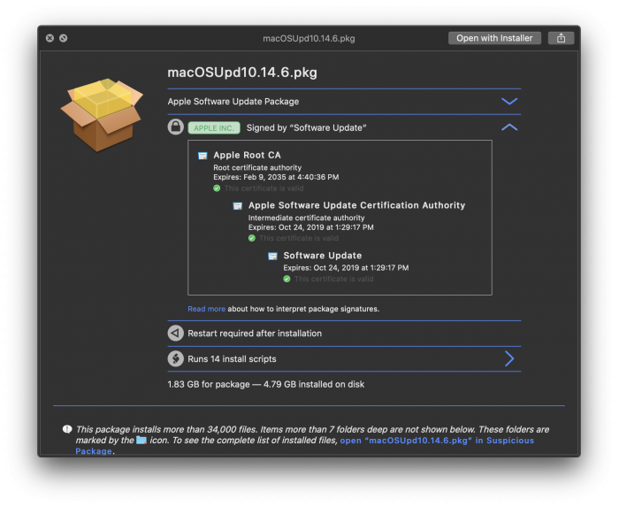The image size is (619, 507).
Task: Click the full screen button in title bar
Action: pyautogui.click(x=64, y=38)
